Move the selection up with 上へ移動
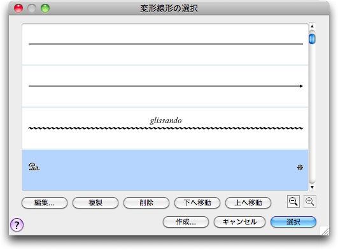Screen dimensions: 338x250 click(248, 203)
